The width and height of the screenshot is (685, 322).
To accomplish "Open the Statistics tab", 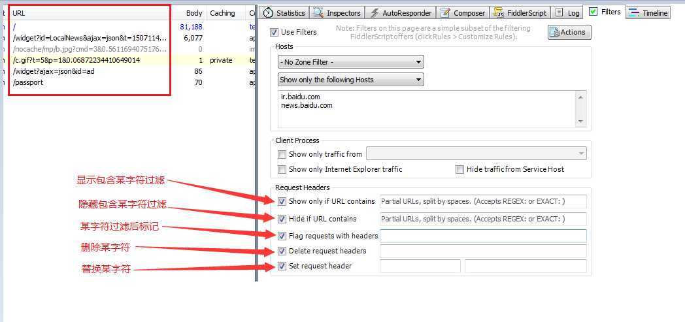I will 284,13.
